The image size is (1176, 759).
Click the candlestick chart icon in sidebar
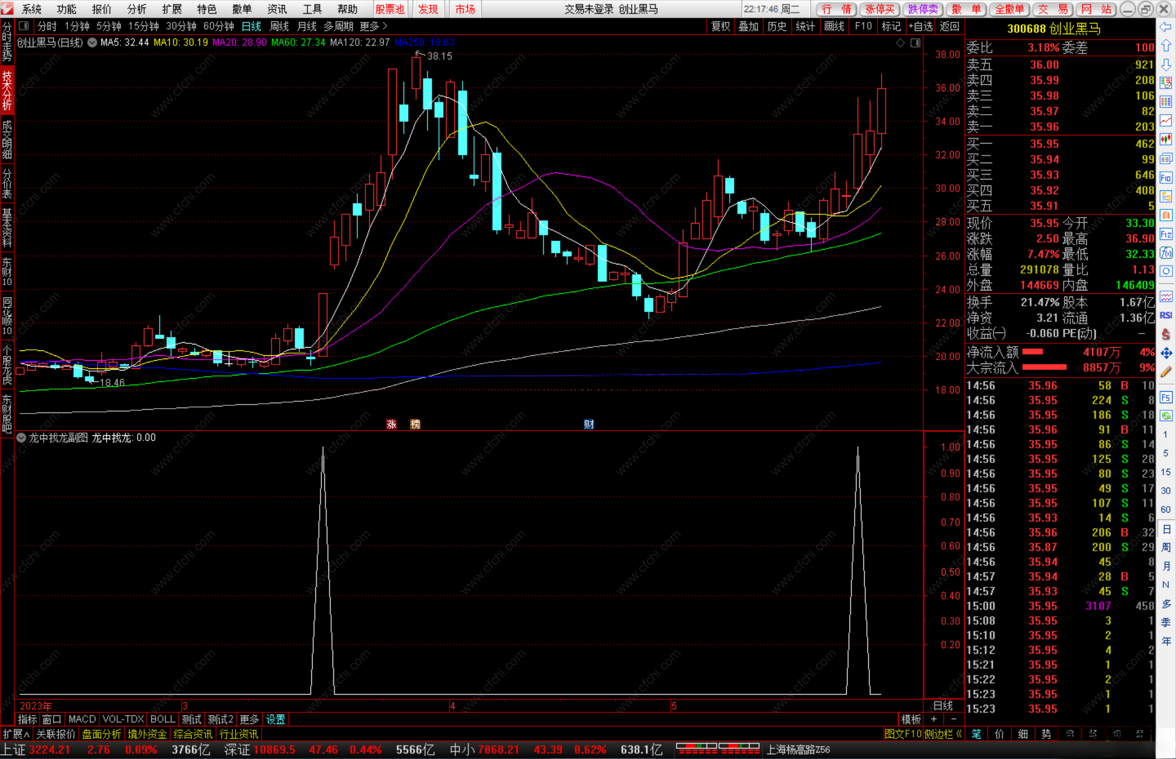pyautogui.click(x=1166, y=139)
